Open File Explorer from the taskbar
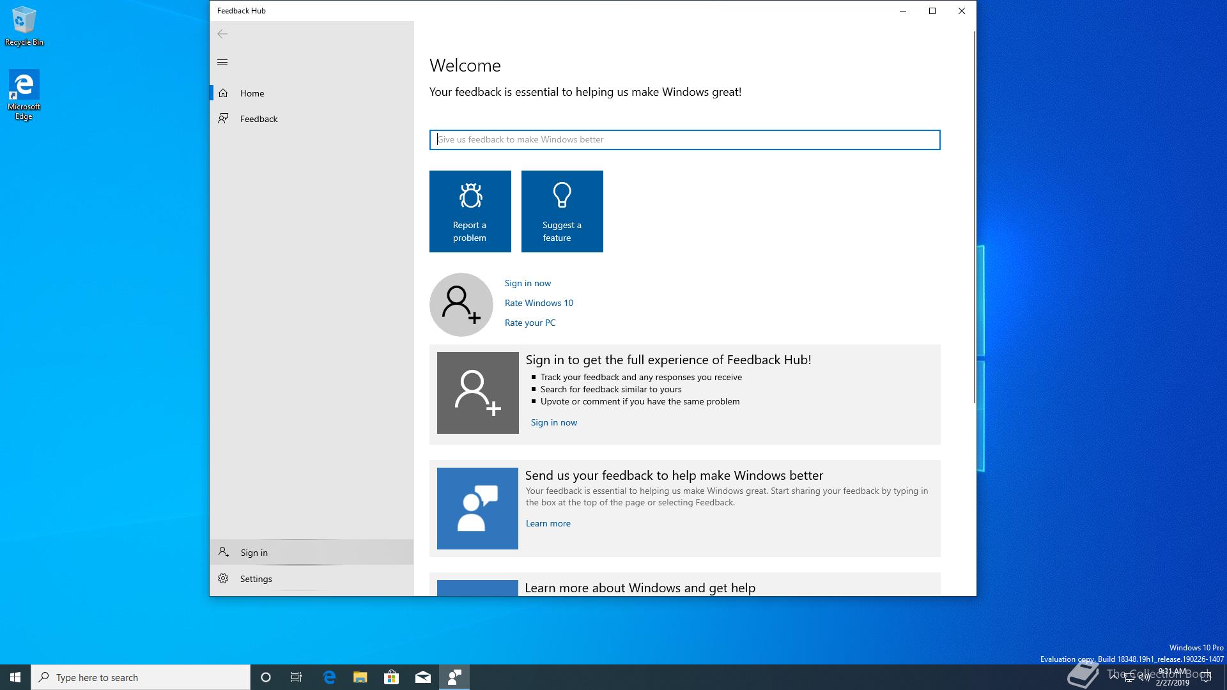The image size is (1227, 690). [360, 677]
